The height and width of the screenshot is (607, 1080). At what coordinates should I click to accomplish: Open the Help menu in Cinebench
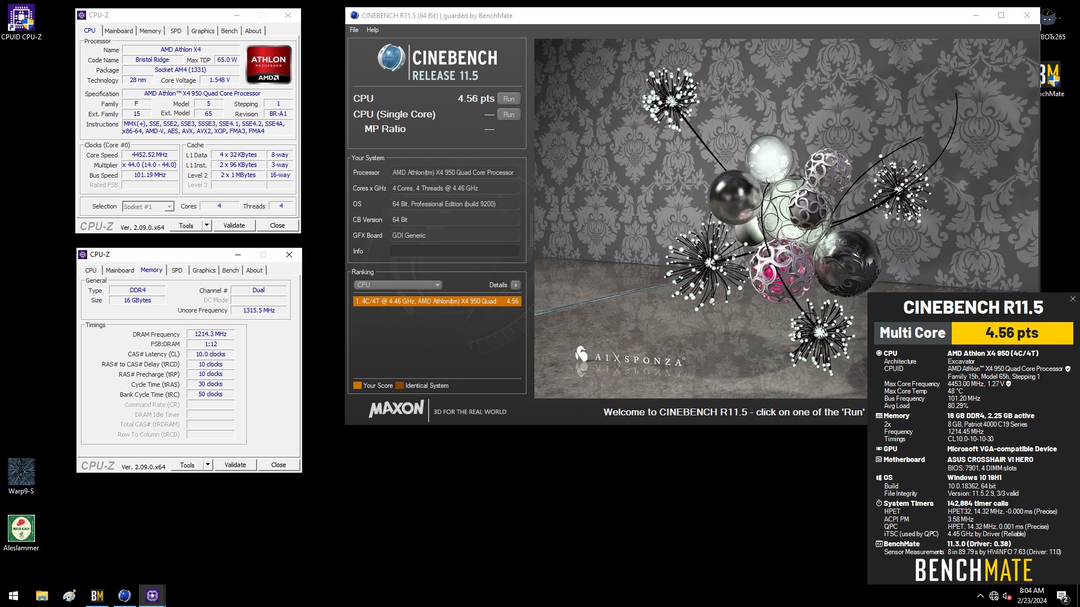tap(372, 30)
